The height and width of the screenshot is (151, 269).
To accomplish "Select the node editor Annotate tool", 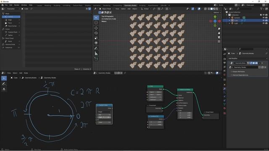I will (4, 84).
